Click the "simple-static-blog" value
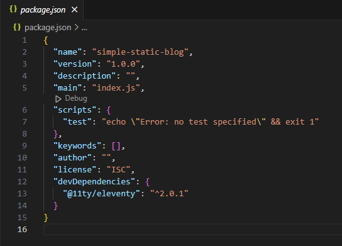Viewport: 342px width, 246px height. pyautogui.click(x=140, y=52)
